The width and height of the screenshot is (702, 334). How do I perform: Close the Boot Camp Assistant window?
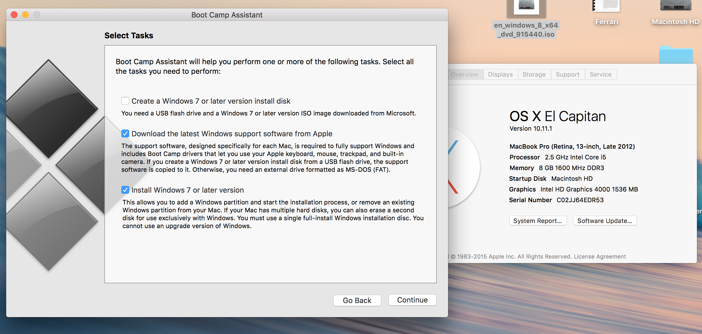click(x=14, y=15)
